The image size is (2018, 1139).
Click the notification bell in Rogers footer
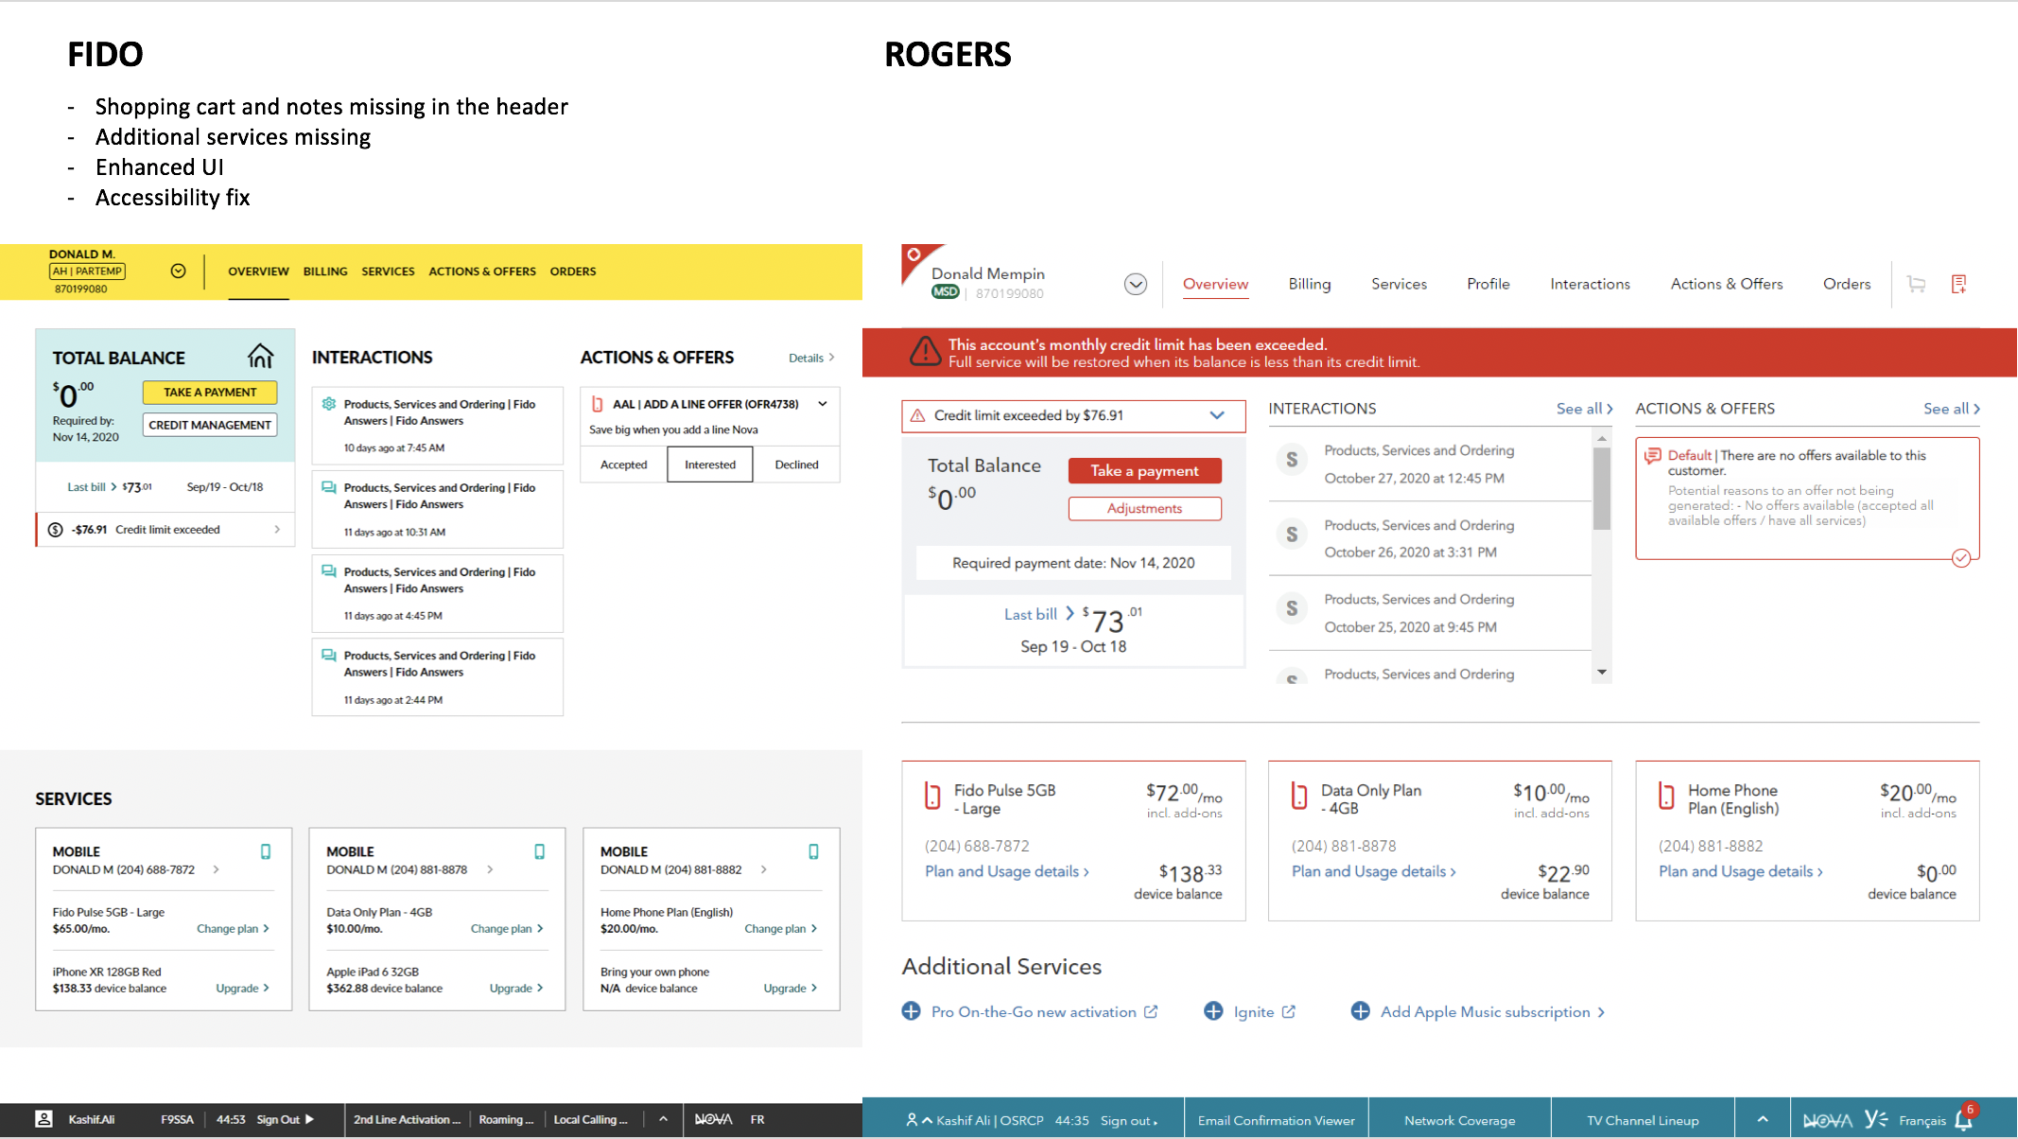1963,1120
